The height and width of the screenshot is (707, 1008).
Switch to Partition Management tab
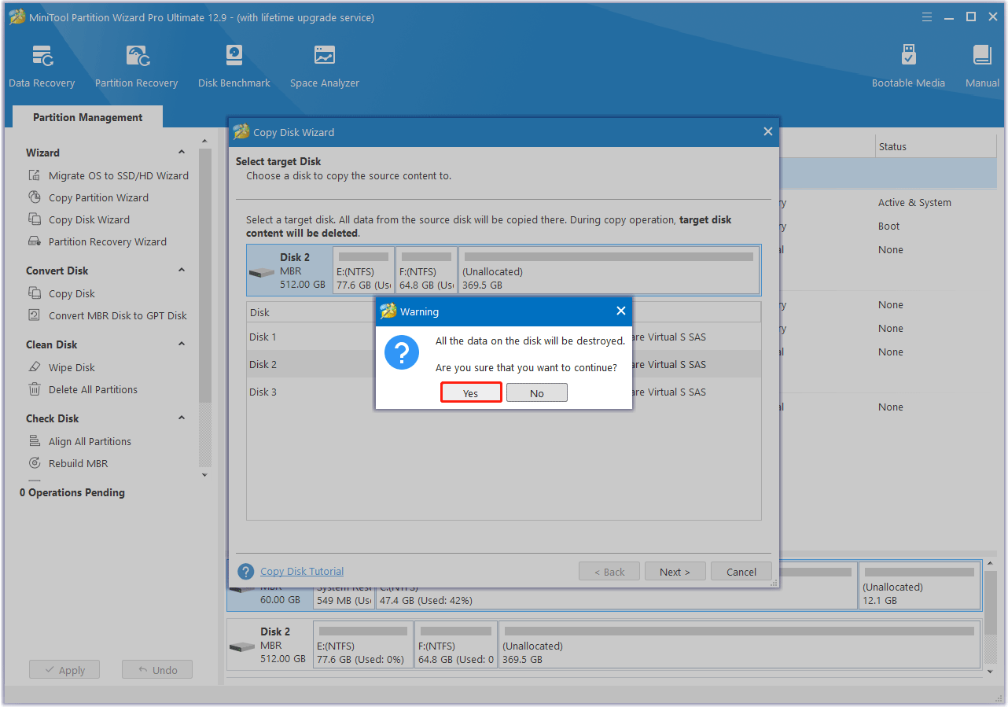point(88,117)
